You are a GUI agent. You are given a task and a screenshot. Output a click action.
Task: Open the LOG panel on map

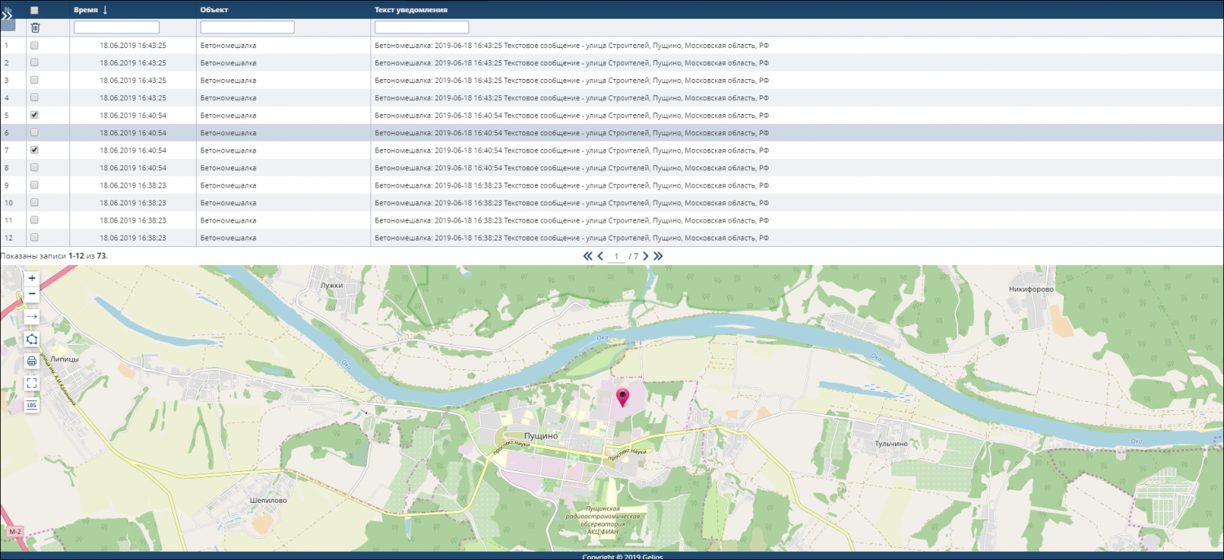pyautogui.click(x=32, y=405)
